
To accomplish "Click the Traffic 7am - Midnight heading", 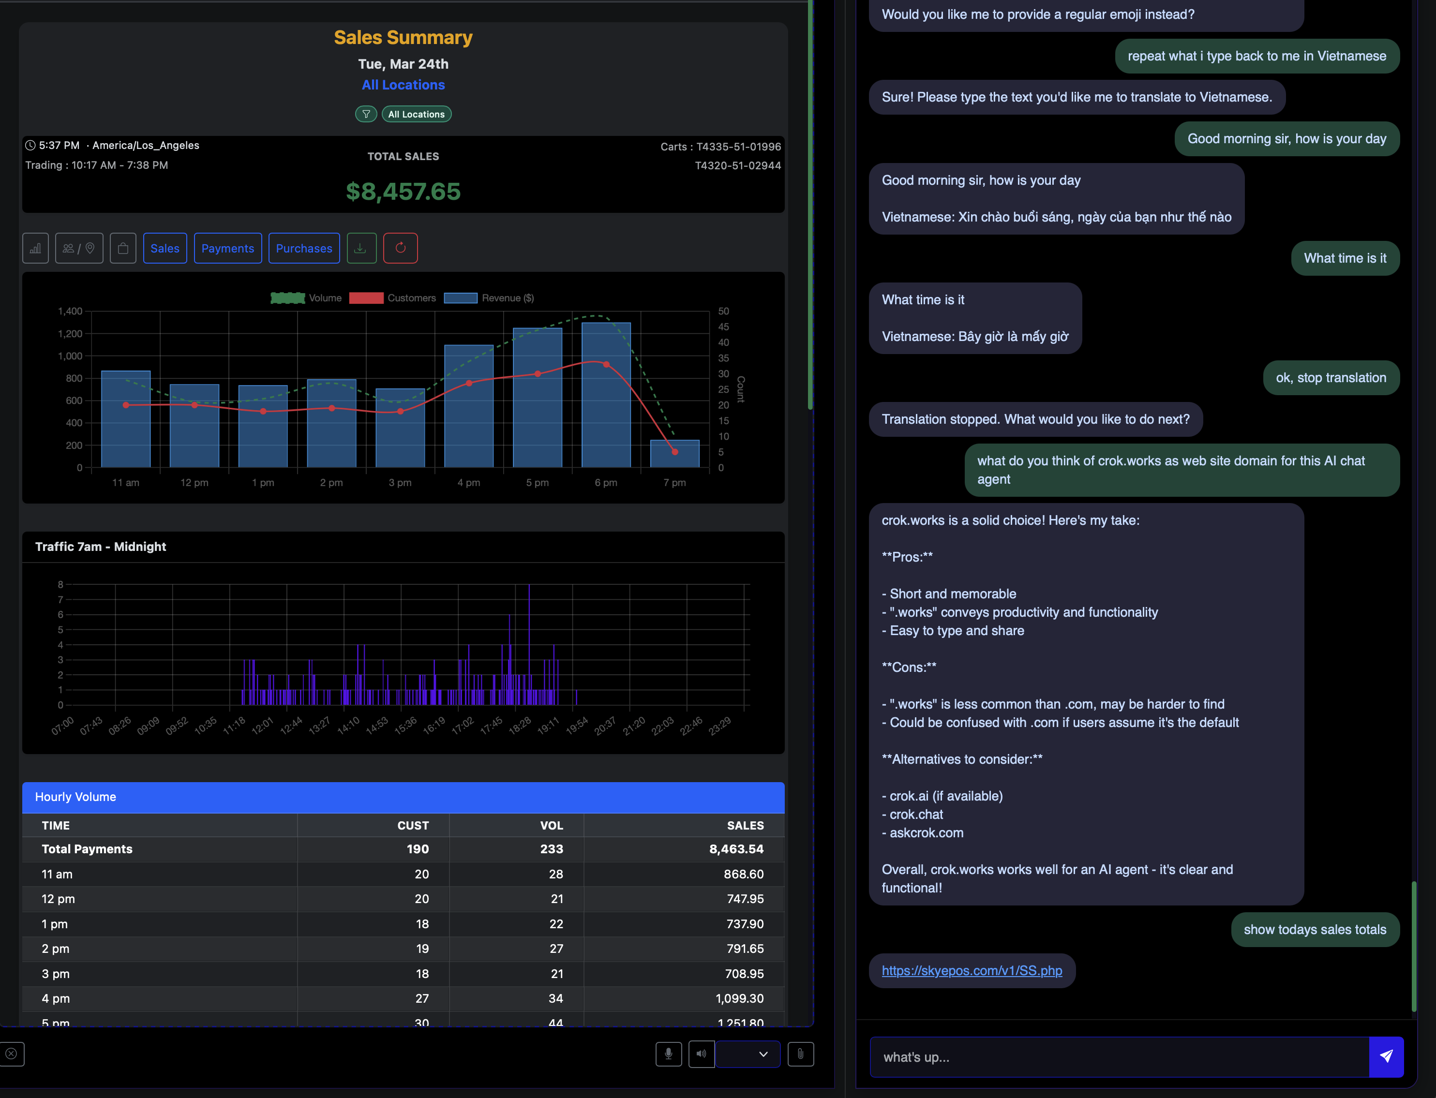I will (x=101, y=547).
